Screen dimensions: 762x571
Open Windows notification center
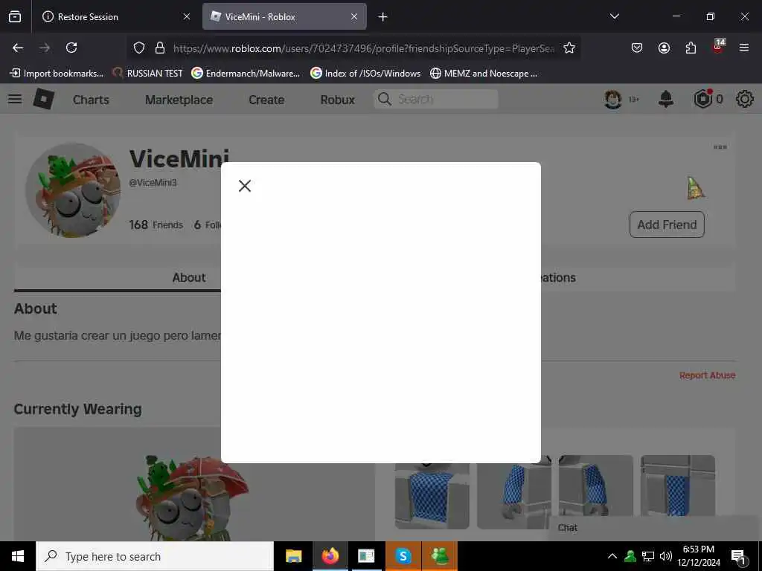(x=737, y=557)
